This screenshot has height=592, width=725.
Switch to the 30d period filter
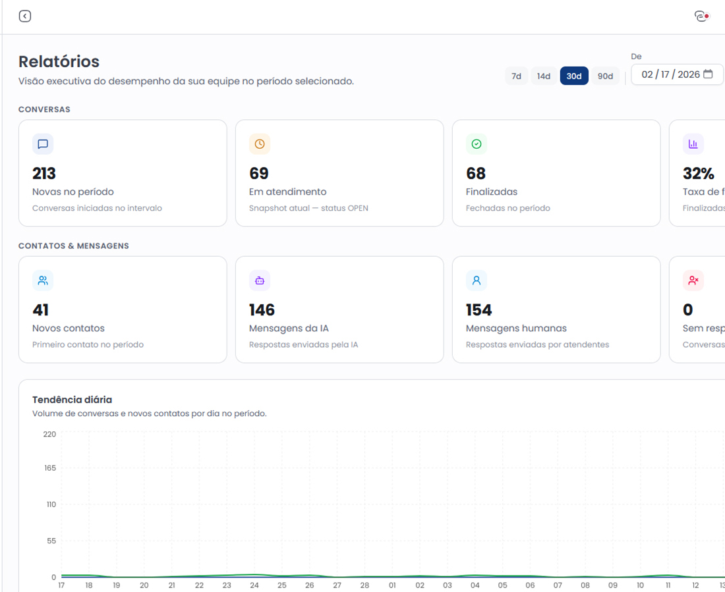tap(574, 76)
